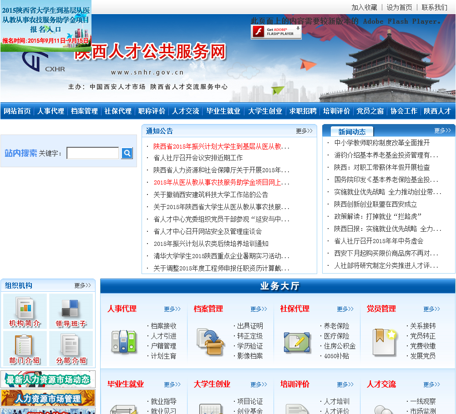The width and height of the screenshot is (456, 414).
Task: Click 出具证明 under 档案管理
Action: tap(250, 326)
